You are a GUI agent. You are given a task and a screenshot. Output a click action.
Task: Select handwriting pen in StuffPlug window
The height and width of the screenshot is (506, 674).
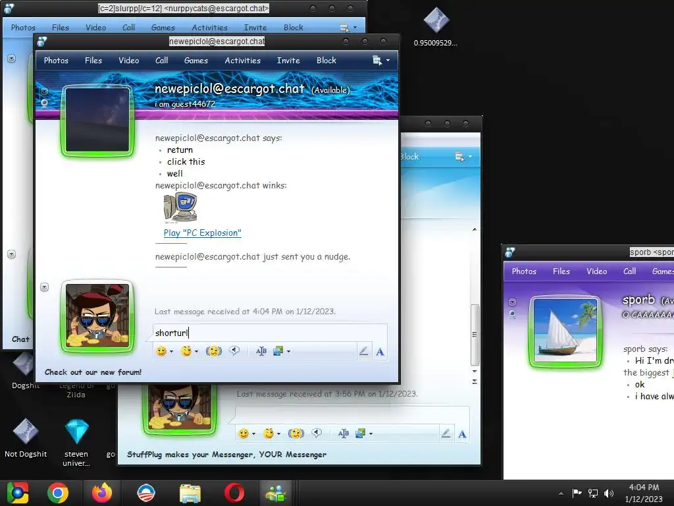[446, 434]
